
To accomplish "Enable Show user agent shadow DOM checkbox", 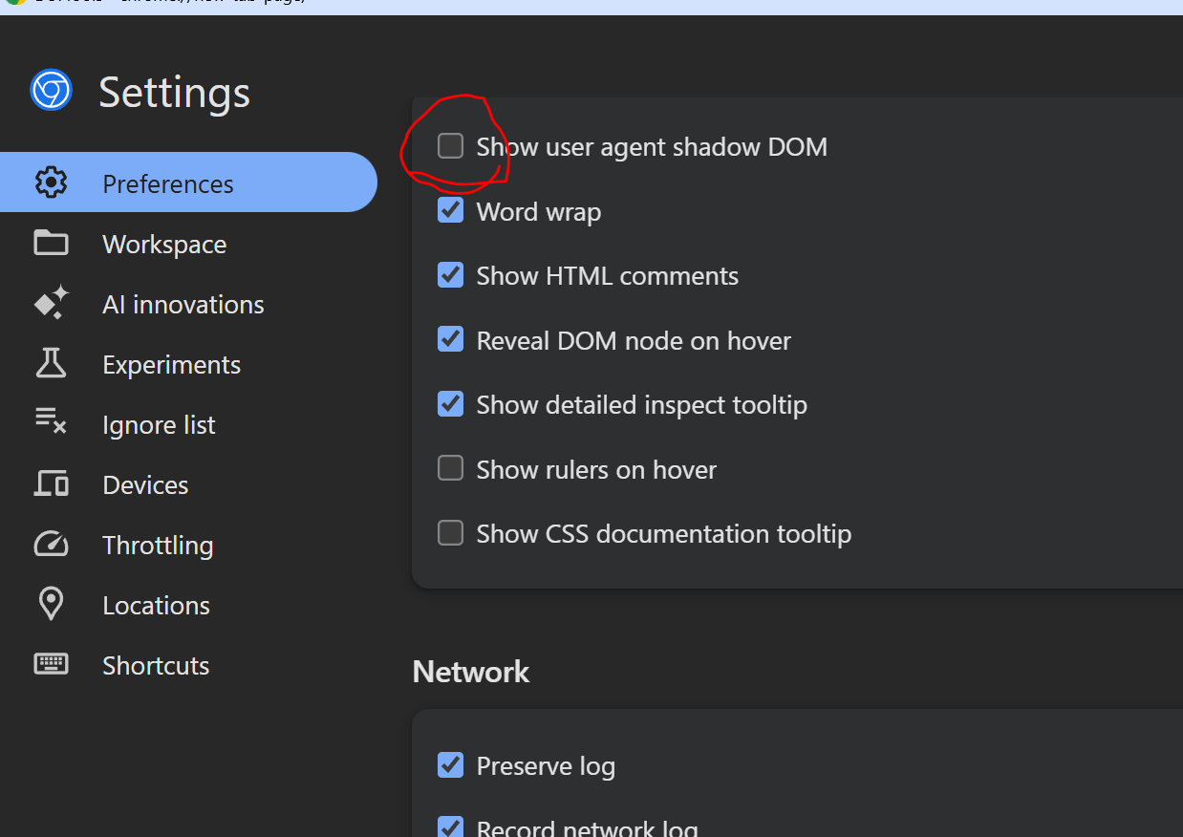I will coord(450,145).
